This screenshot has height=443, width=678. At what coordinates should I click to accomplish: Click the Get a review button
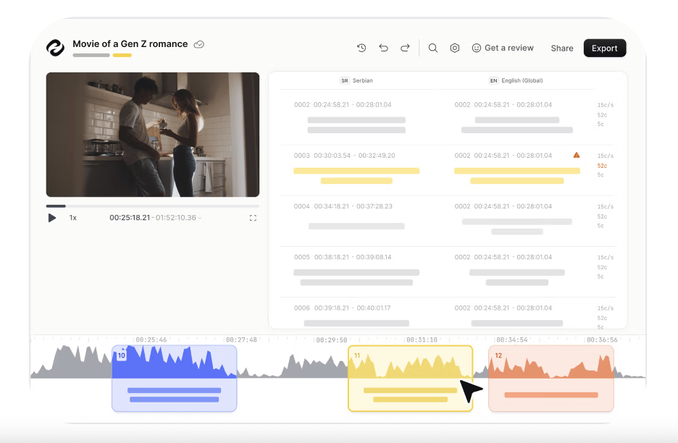click(x=503, y=48)
